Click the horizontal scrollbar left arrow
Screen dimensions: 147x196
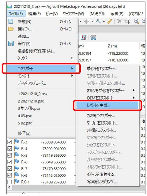click(x=9, y=187)
